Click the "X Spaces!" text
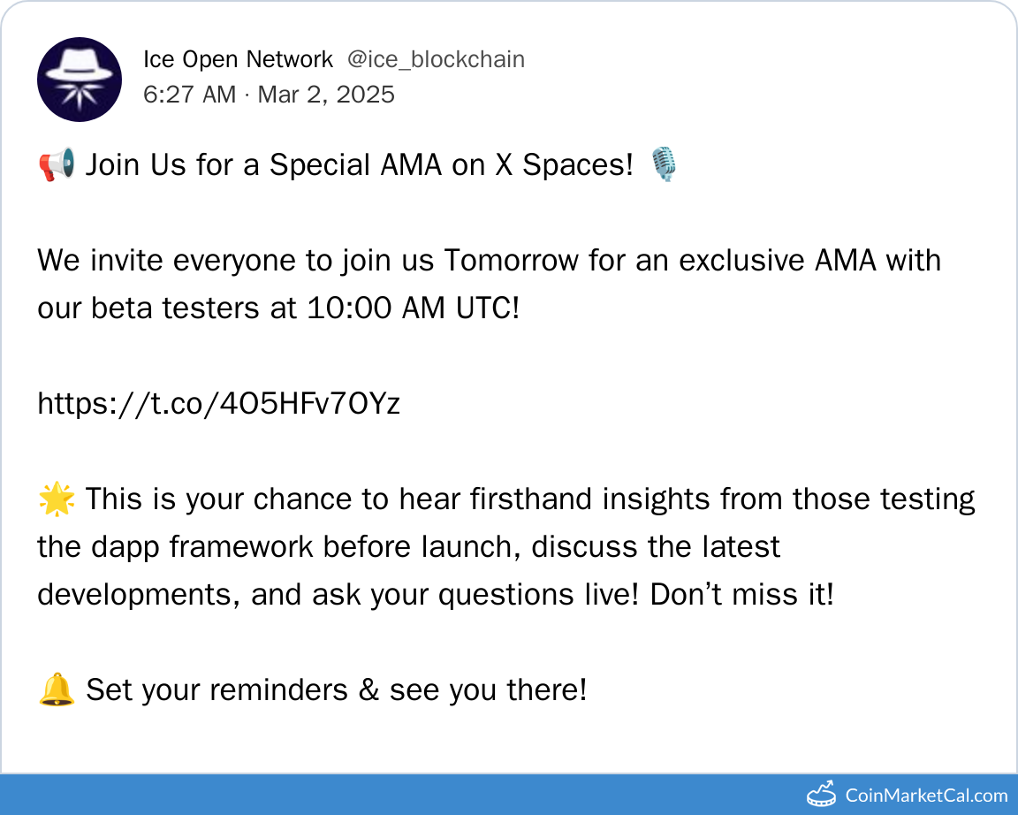 pyautogui.click(x=564, y=165)
